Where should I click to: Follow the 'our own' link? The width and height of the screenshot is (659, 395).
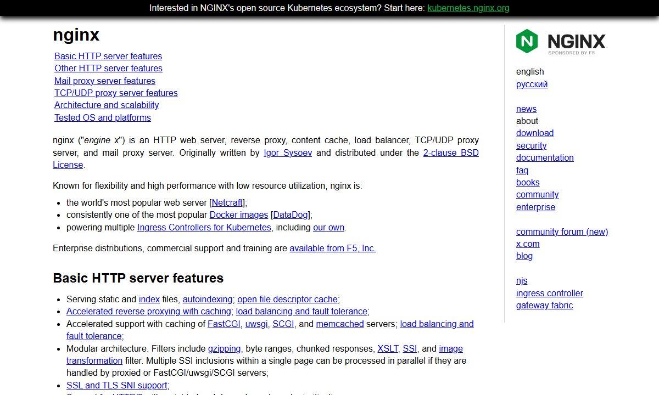click(328, 227)
